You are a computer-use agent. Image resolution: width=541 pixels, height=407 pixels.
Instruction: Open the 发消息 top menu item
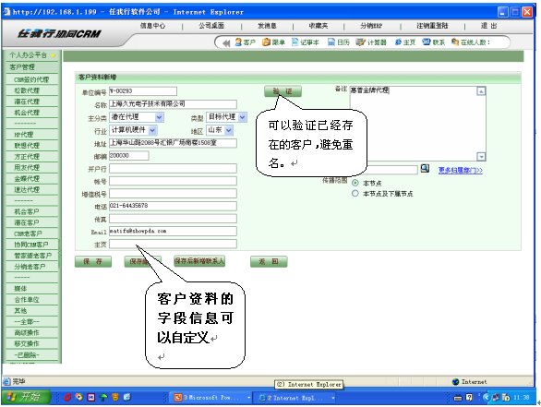[267, 26]
